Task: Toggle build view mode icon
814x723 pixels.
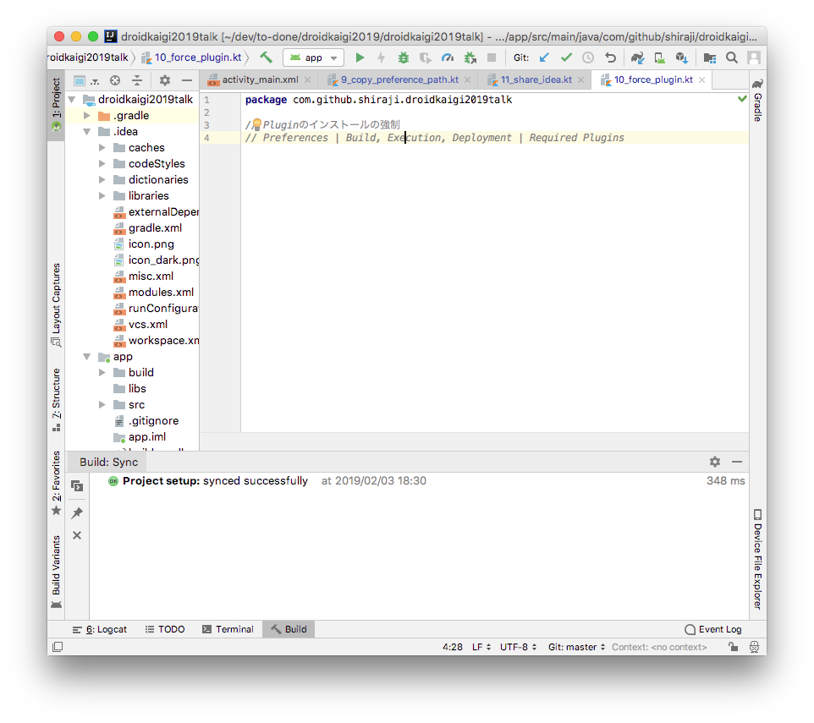Action: (x=77, y=486)
